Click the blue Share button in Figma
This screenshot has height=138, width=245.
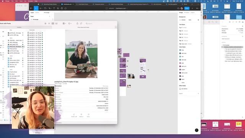pyautogui.click(x=187, y=8)
